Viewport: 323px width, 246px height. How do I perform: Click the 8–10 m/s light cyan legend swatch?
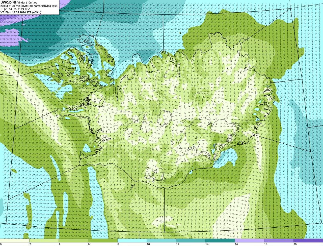tap(132, 240)
